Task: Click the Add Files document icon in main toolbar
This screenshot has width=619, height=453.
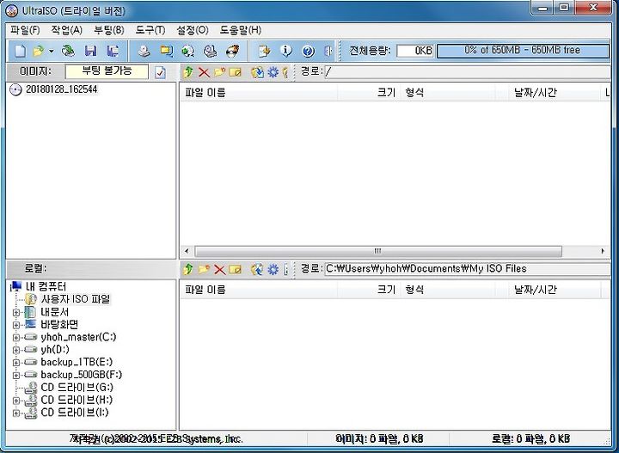Action: 264,51
